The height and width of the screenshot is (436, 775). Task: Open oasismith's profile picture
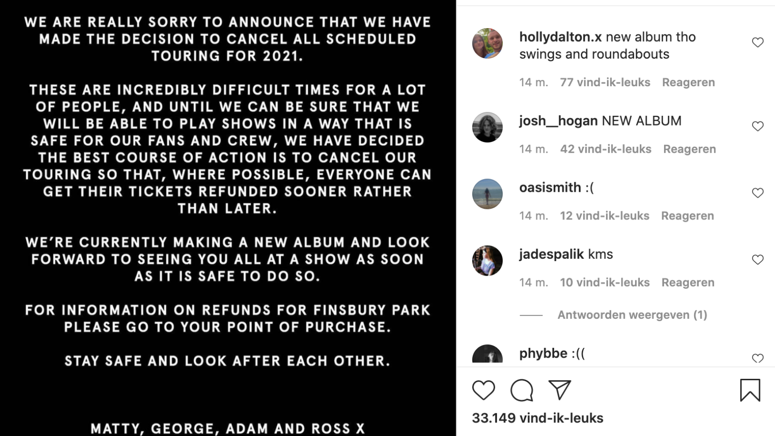pyautogui.click(x=487, y=194)
